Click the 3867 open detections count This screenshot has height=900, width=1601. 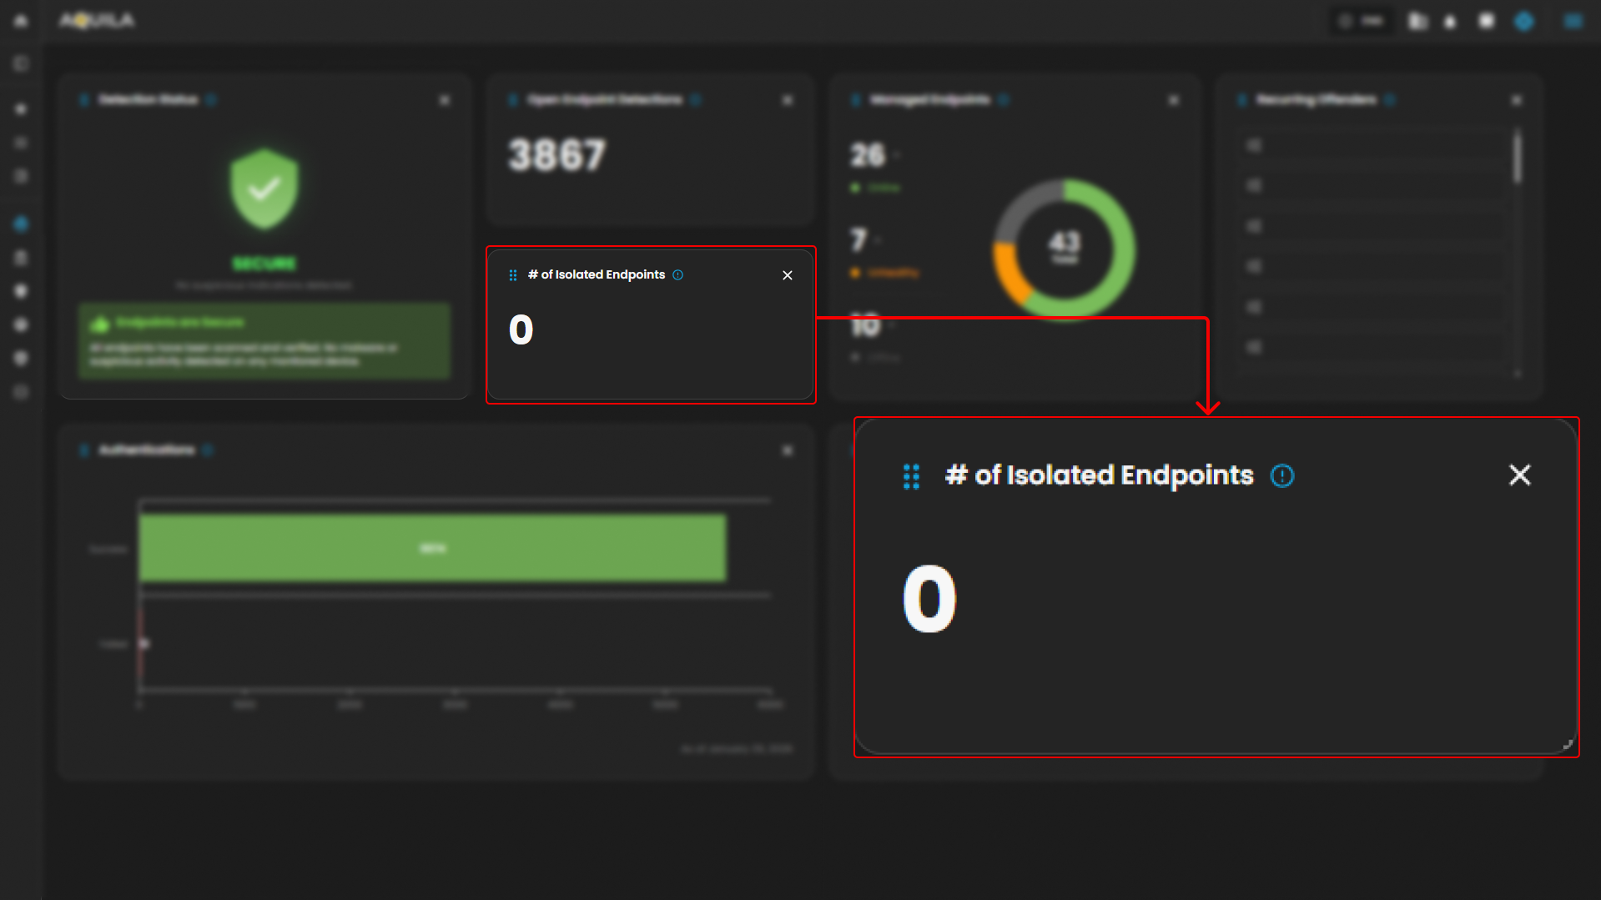[557, 155]
